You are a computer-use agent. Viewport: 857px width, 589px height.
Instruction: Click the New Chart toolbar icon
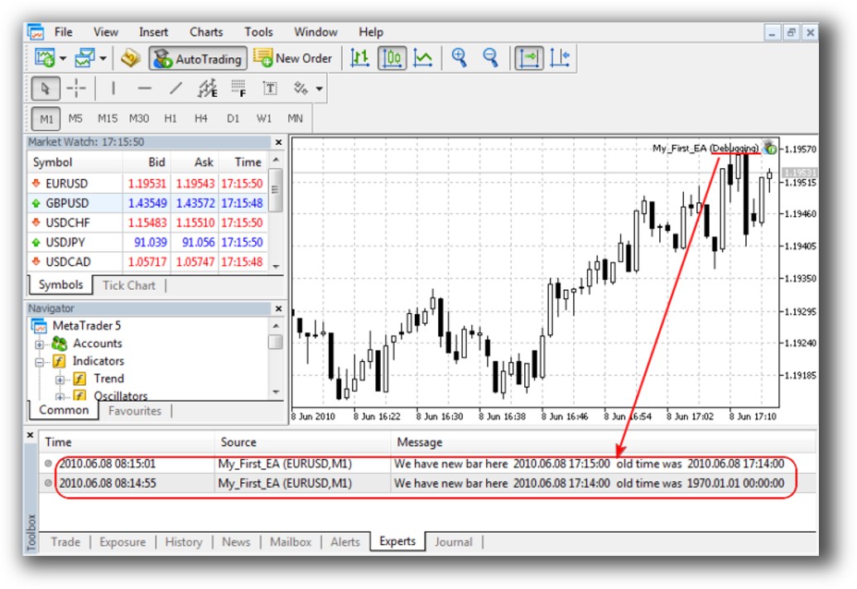pos(45,58)
